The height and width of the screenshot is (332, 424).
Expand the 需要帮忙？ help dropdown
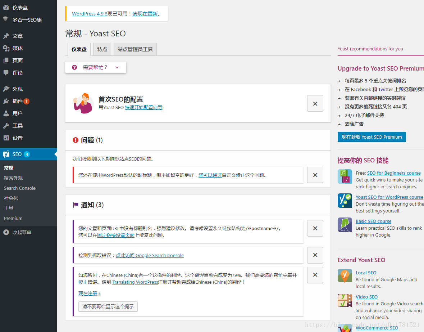click(95, 67)
